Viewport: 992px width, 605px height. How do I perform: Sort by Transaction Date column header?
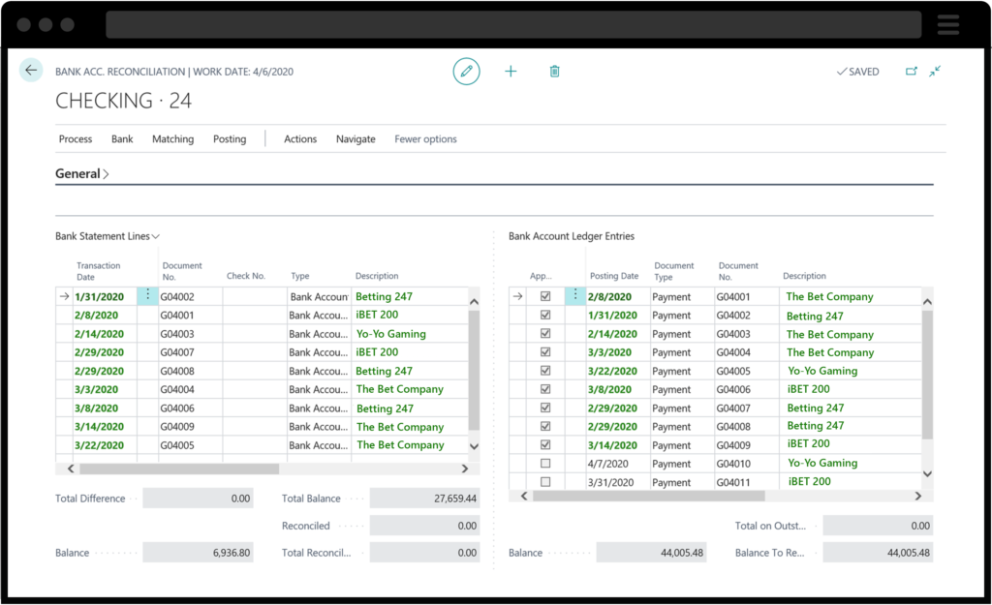coord(98,271)
